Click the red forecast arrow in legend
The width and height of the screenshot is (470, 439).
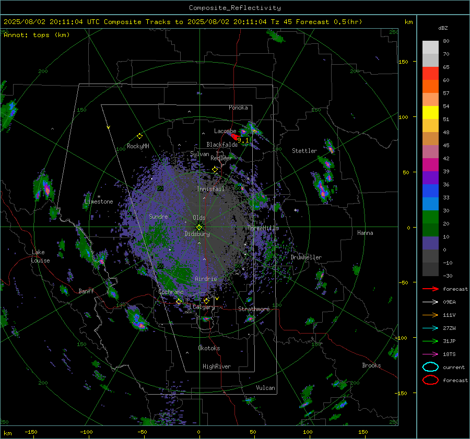[430, 289]
